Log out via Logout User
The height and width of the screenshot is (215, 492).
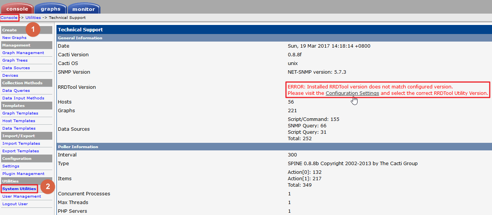(x=15, y=204)
